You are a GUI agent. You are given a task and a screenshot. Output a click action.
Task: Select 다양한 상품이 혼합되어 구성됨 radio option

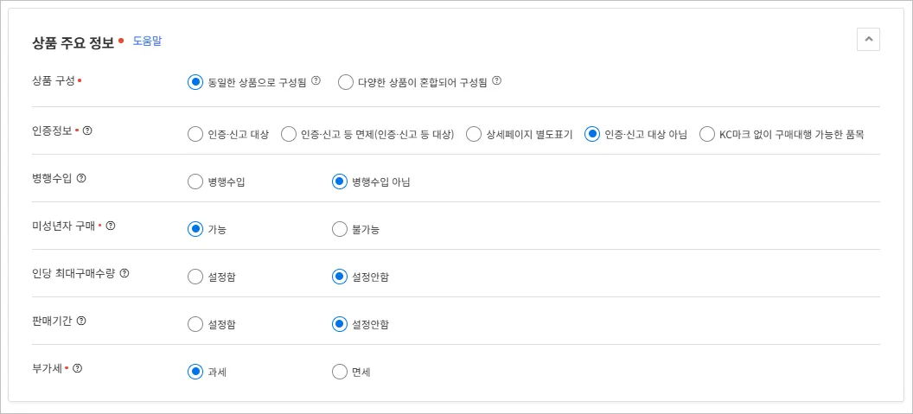pos(346,82)
